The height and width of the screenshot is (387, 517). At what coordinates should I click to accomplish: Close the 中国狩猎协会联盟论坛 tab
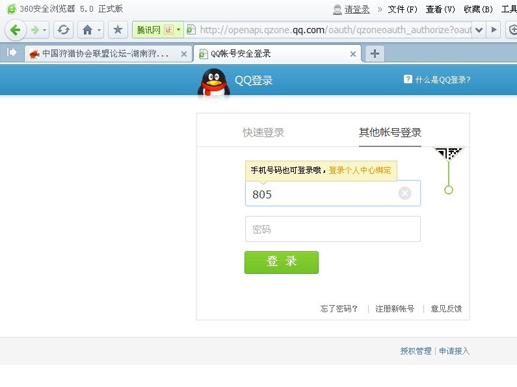pos(184,54)
